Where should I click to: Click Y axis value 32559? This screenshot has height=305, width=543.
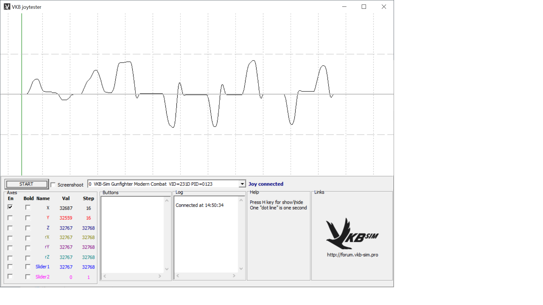pos(66,218)
